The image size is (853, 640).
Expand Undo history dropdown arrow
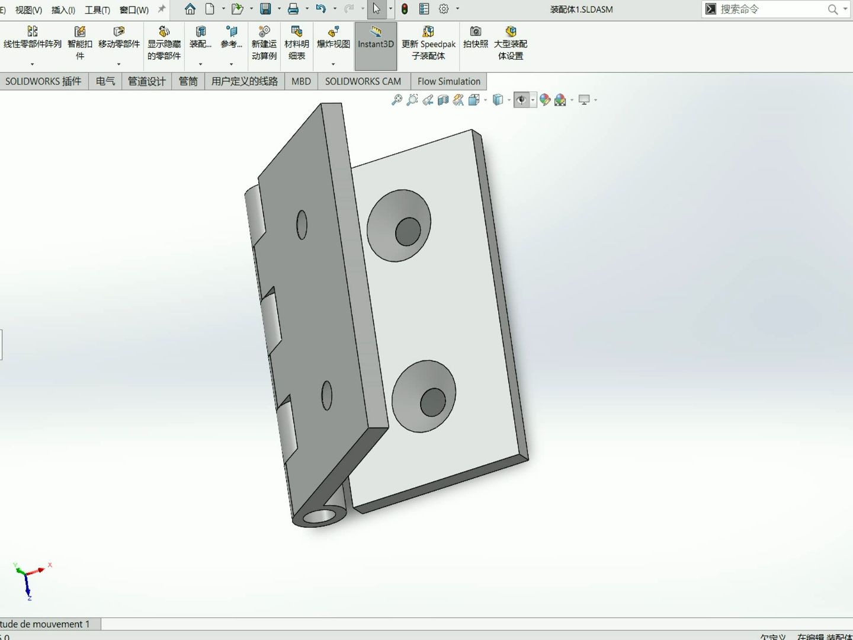pos(335,9)
